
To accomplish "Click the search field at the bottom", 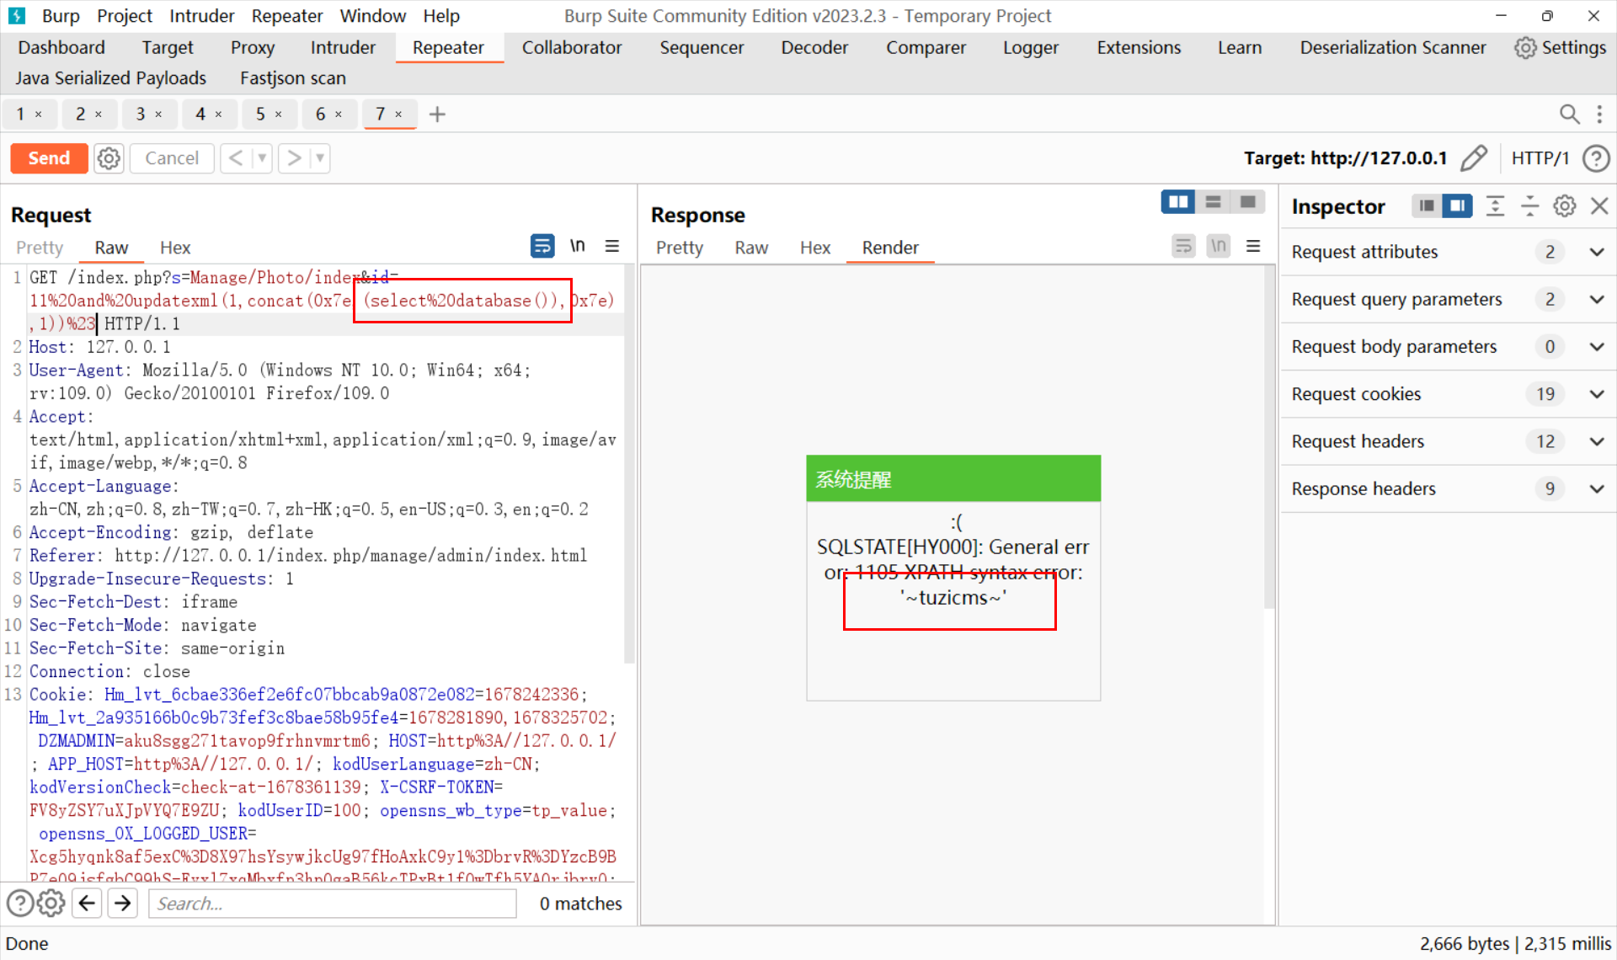I will 332,903.
